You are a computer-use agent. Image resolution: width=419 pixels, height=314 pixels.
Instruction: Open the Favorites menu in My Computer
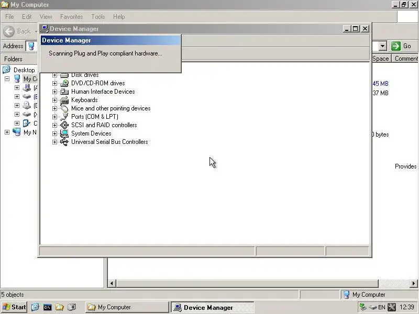pyautogui.click(x=72, y=17)
